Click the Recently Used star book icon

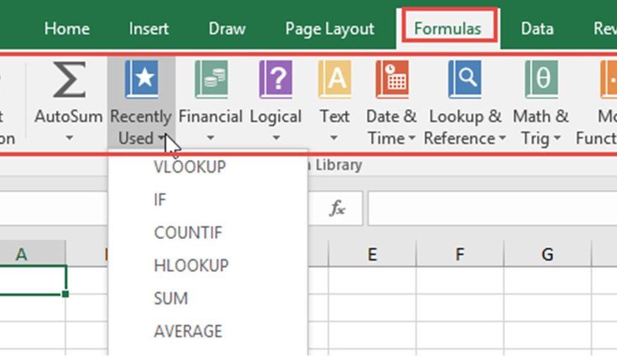pos(141,80)
